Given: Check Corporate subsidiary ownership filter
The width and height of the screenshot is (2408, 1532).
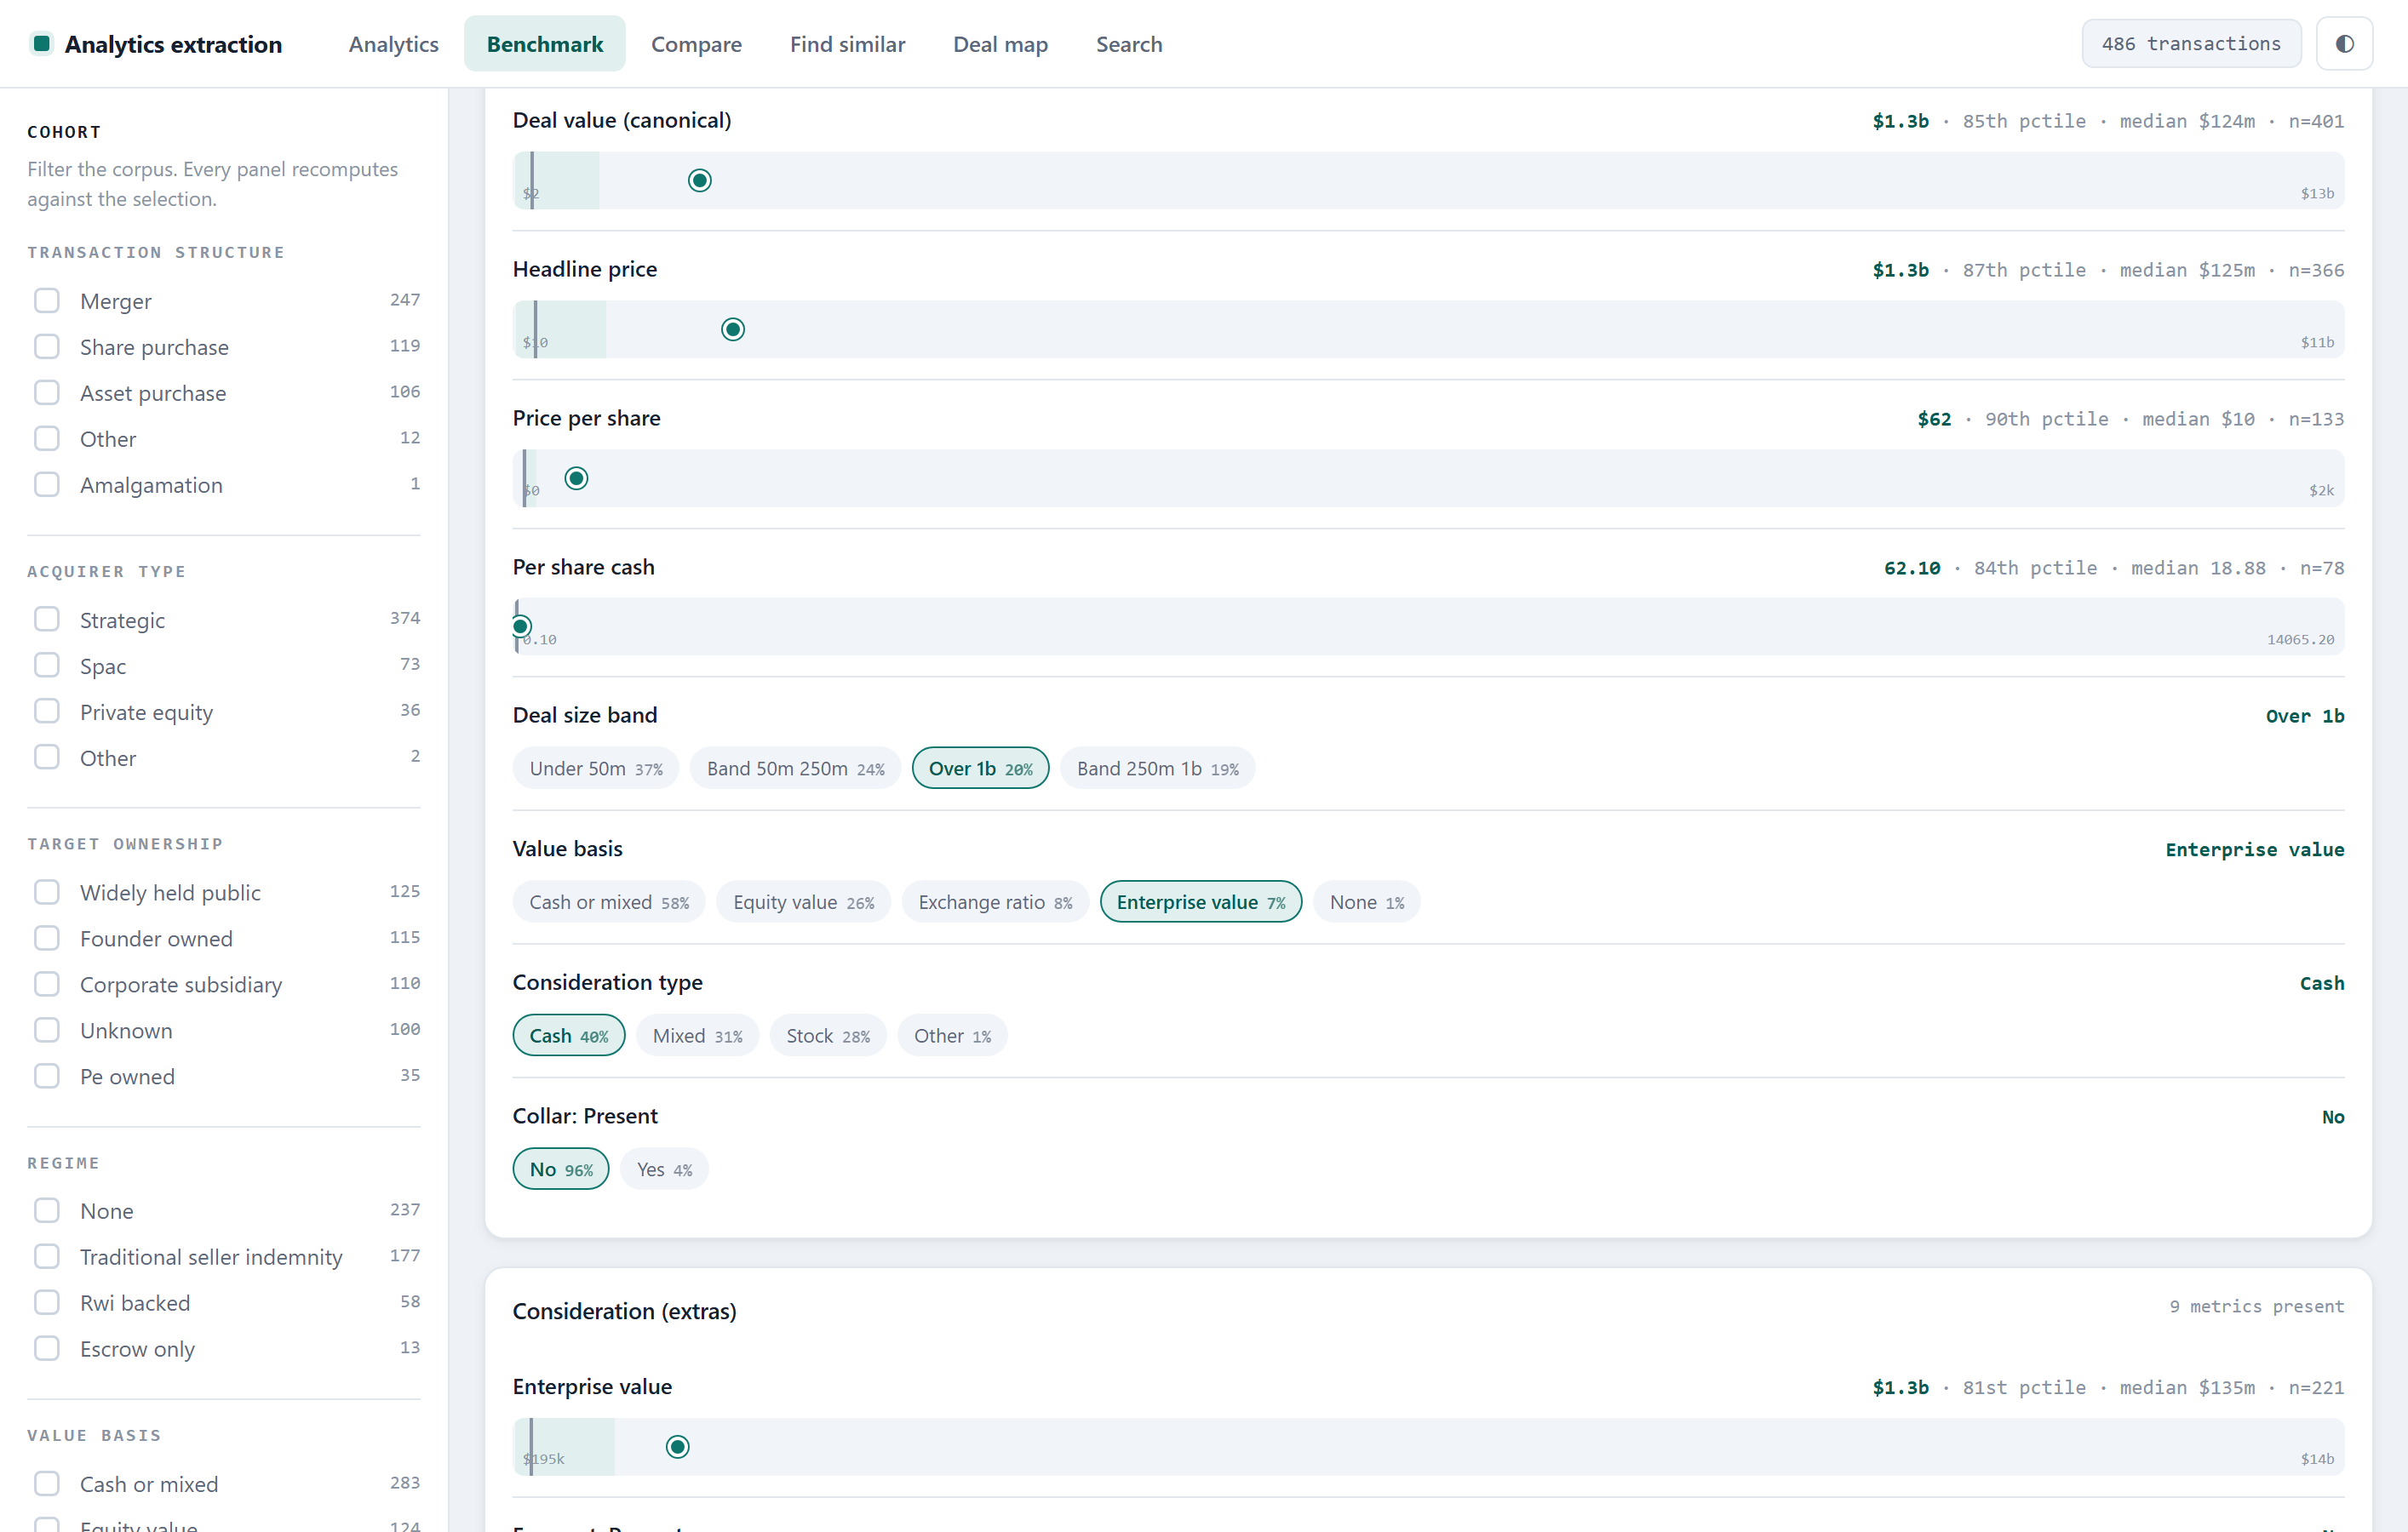Looking at the screenshot, I should [47, 985].
